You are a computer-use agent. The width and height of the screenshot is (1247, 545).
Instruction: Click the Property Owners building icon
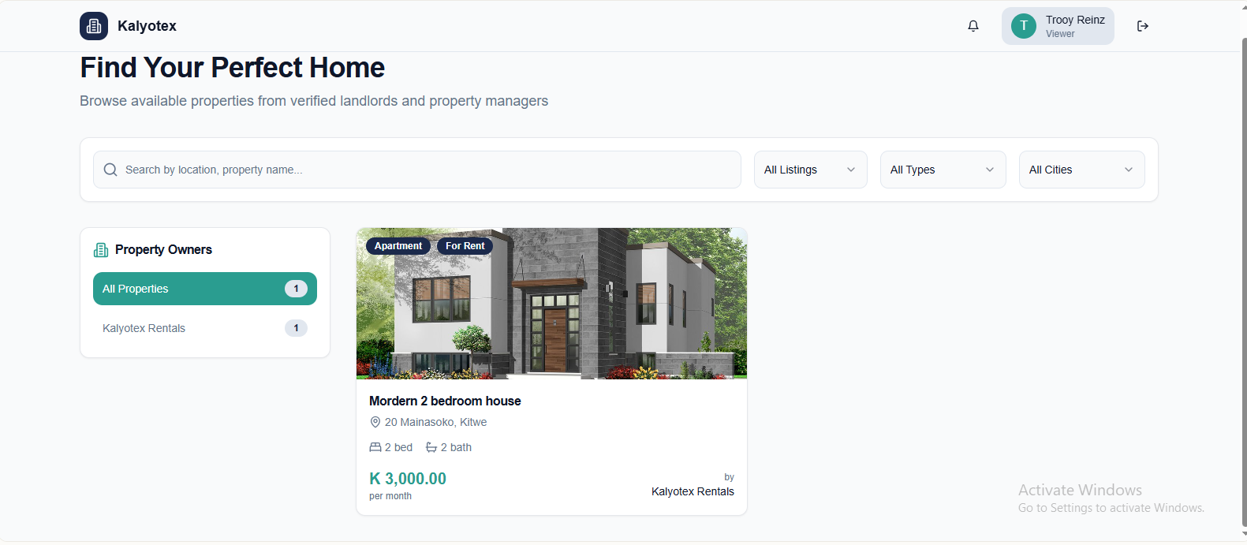tap(101, 250)
